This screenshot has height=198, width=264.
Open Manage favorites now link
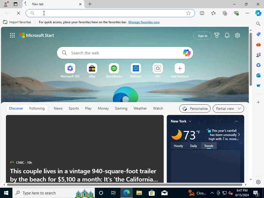(x=144, y=22)
